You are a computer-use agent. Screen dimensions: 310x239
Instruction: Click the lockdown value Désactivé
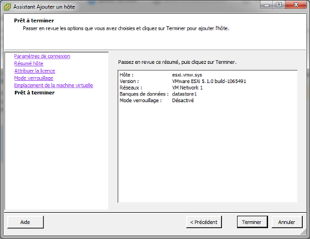point(183,100)
